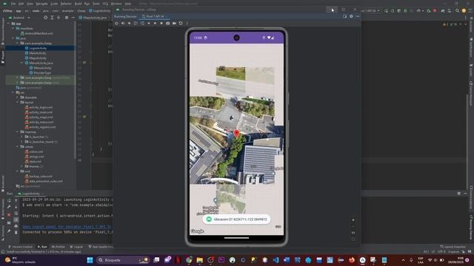Toggle the Notifications tool window button
The width and height of the screenshot is (474, 266).
[x=471, y=47]
